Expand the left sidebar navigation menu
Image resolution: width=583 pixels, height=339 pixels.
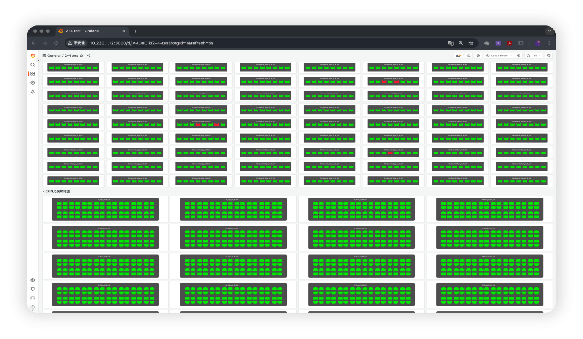coord(38,60)
